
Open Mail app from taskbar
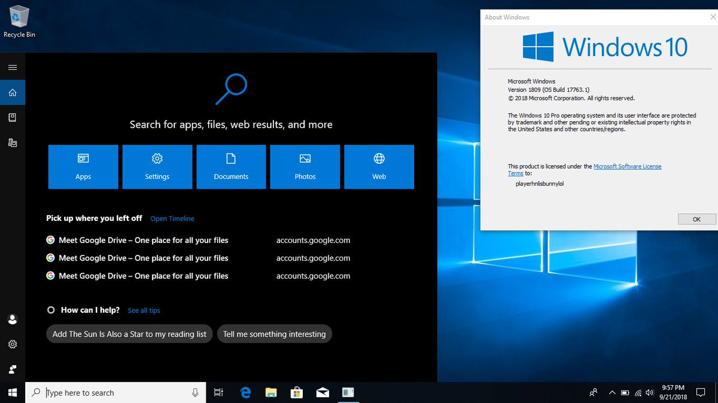323,392
